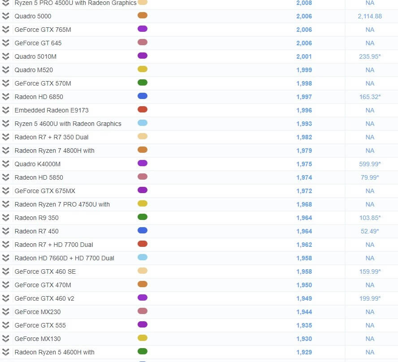Click the light blue swatch beside Ryzen 5 4600U
The width and height of the screenshot is (398, 362).
[143, 123]
